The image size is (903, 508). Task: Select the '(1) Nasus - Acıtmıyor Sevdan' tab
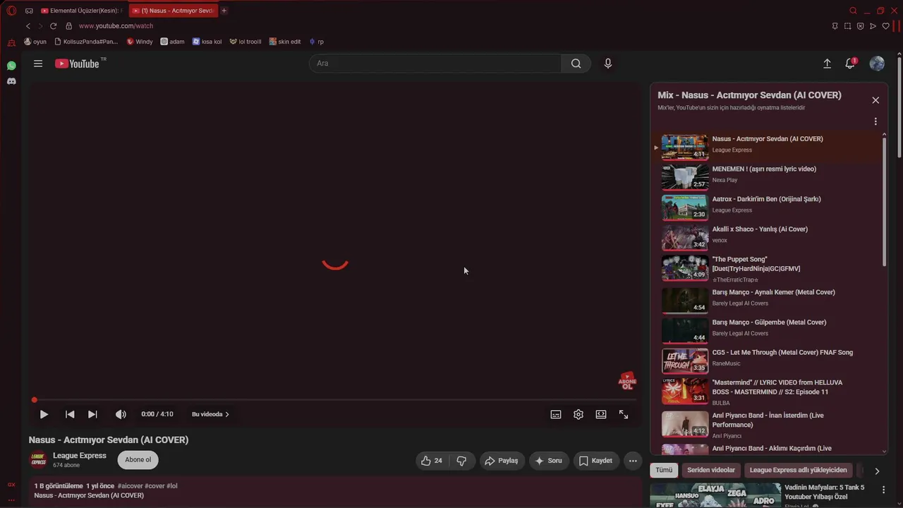[174, 11]
